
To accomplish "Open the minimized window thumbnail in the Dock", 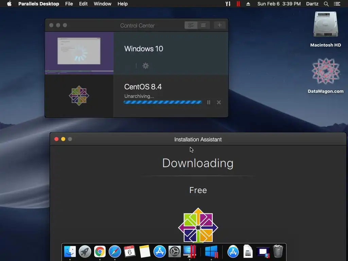I will [263, 252].
